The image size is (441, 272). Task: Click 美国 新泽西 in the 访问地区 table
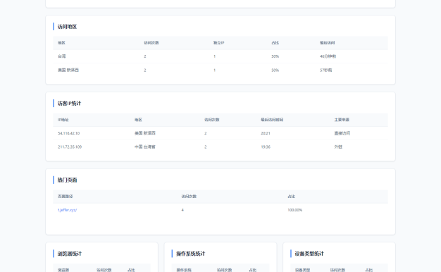(x=68, y=70)
